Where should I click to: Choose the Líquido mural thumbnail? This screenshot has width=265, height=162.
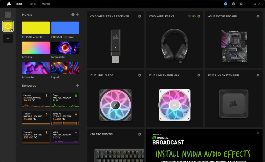[65, 68]
